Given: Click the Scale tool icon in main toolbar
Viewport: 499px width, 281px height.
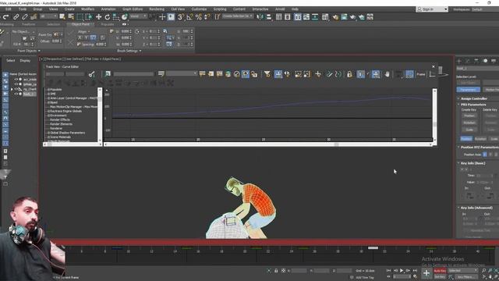Looking at the screenshot, I should 116,17.
